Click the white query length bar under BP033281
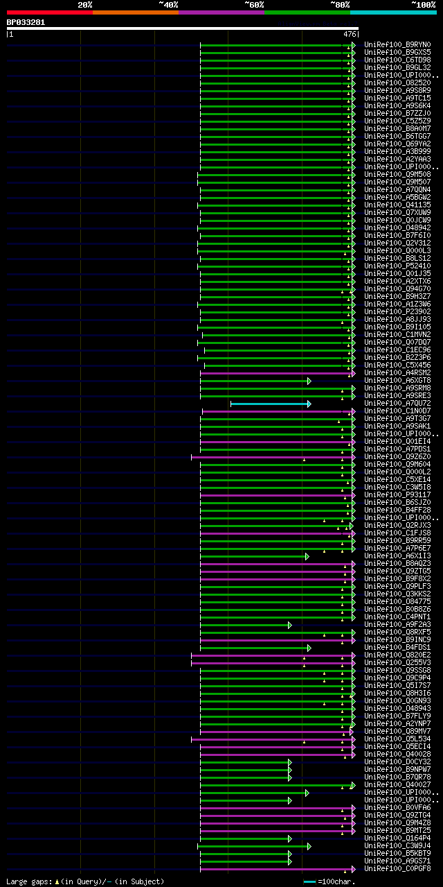The width and height of the screenshot is (443, 887). [x=183, y=28]
